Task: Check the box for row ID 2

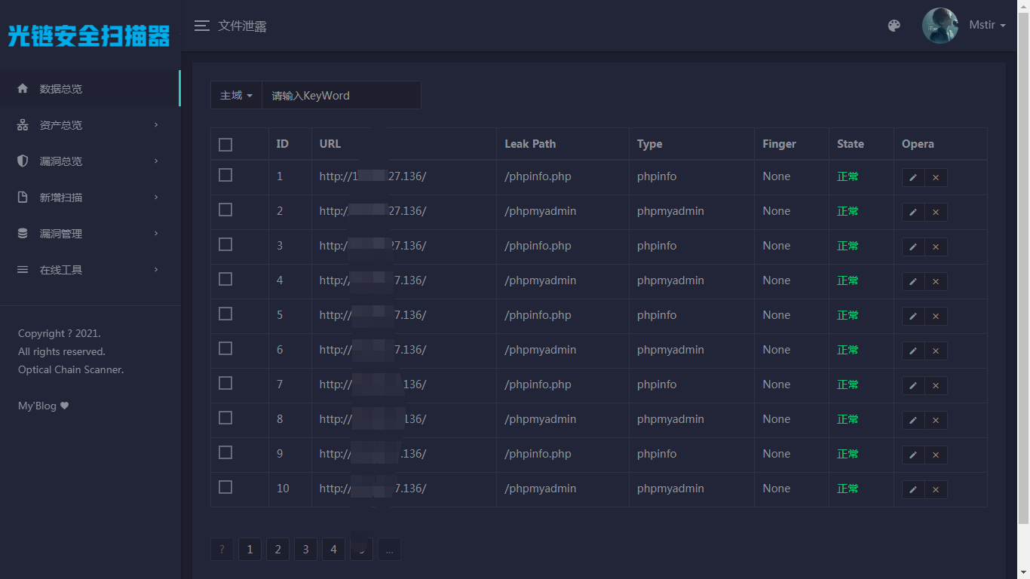Action: point(225,210)
